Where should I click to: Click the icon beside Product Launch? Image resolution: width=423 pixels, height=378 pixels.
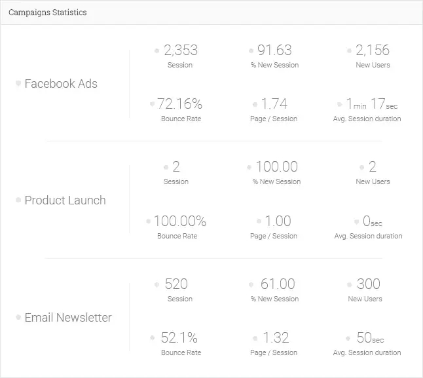[x=18, y=200]
